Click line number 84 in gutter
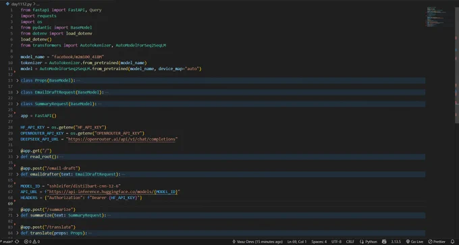This screenshot has height=245, width=459. (11, 233)
